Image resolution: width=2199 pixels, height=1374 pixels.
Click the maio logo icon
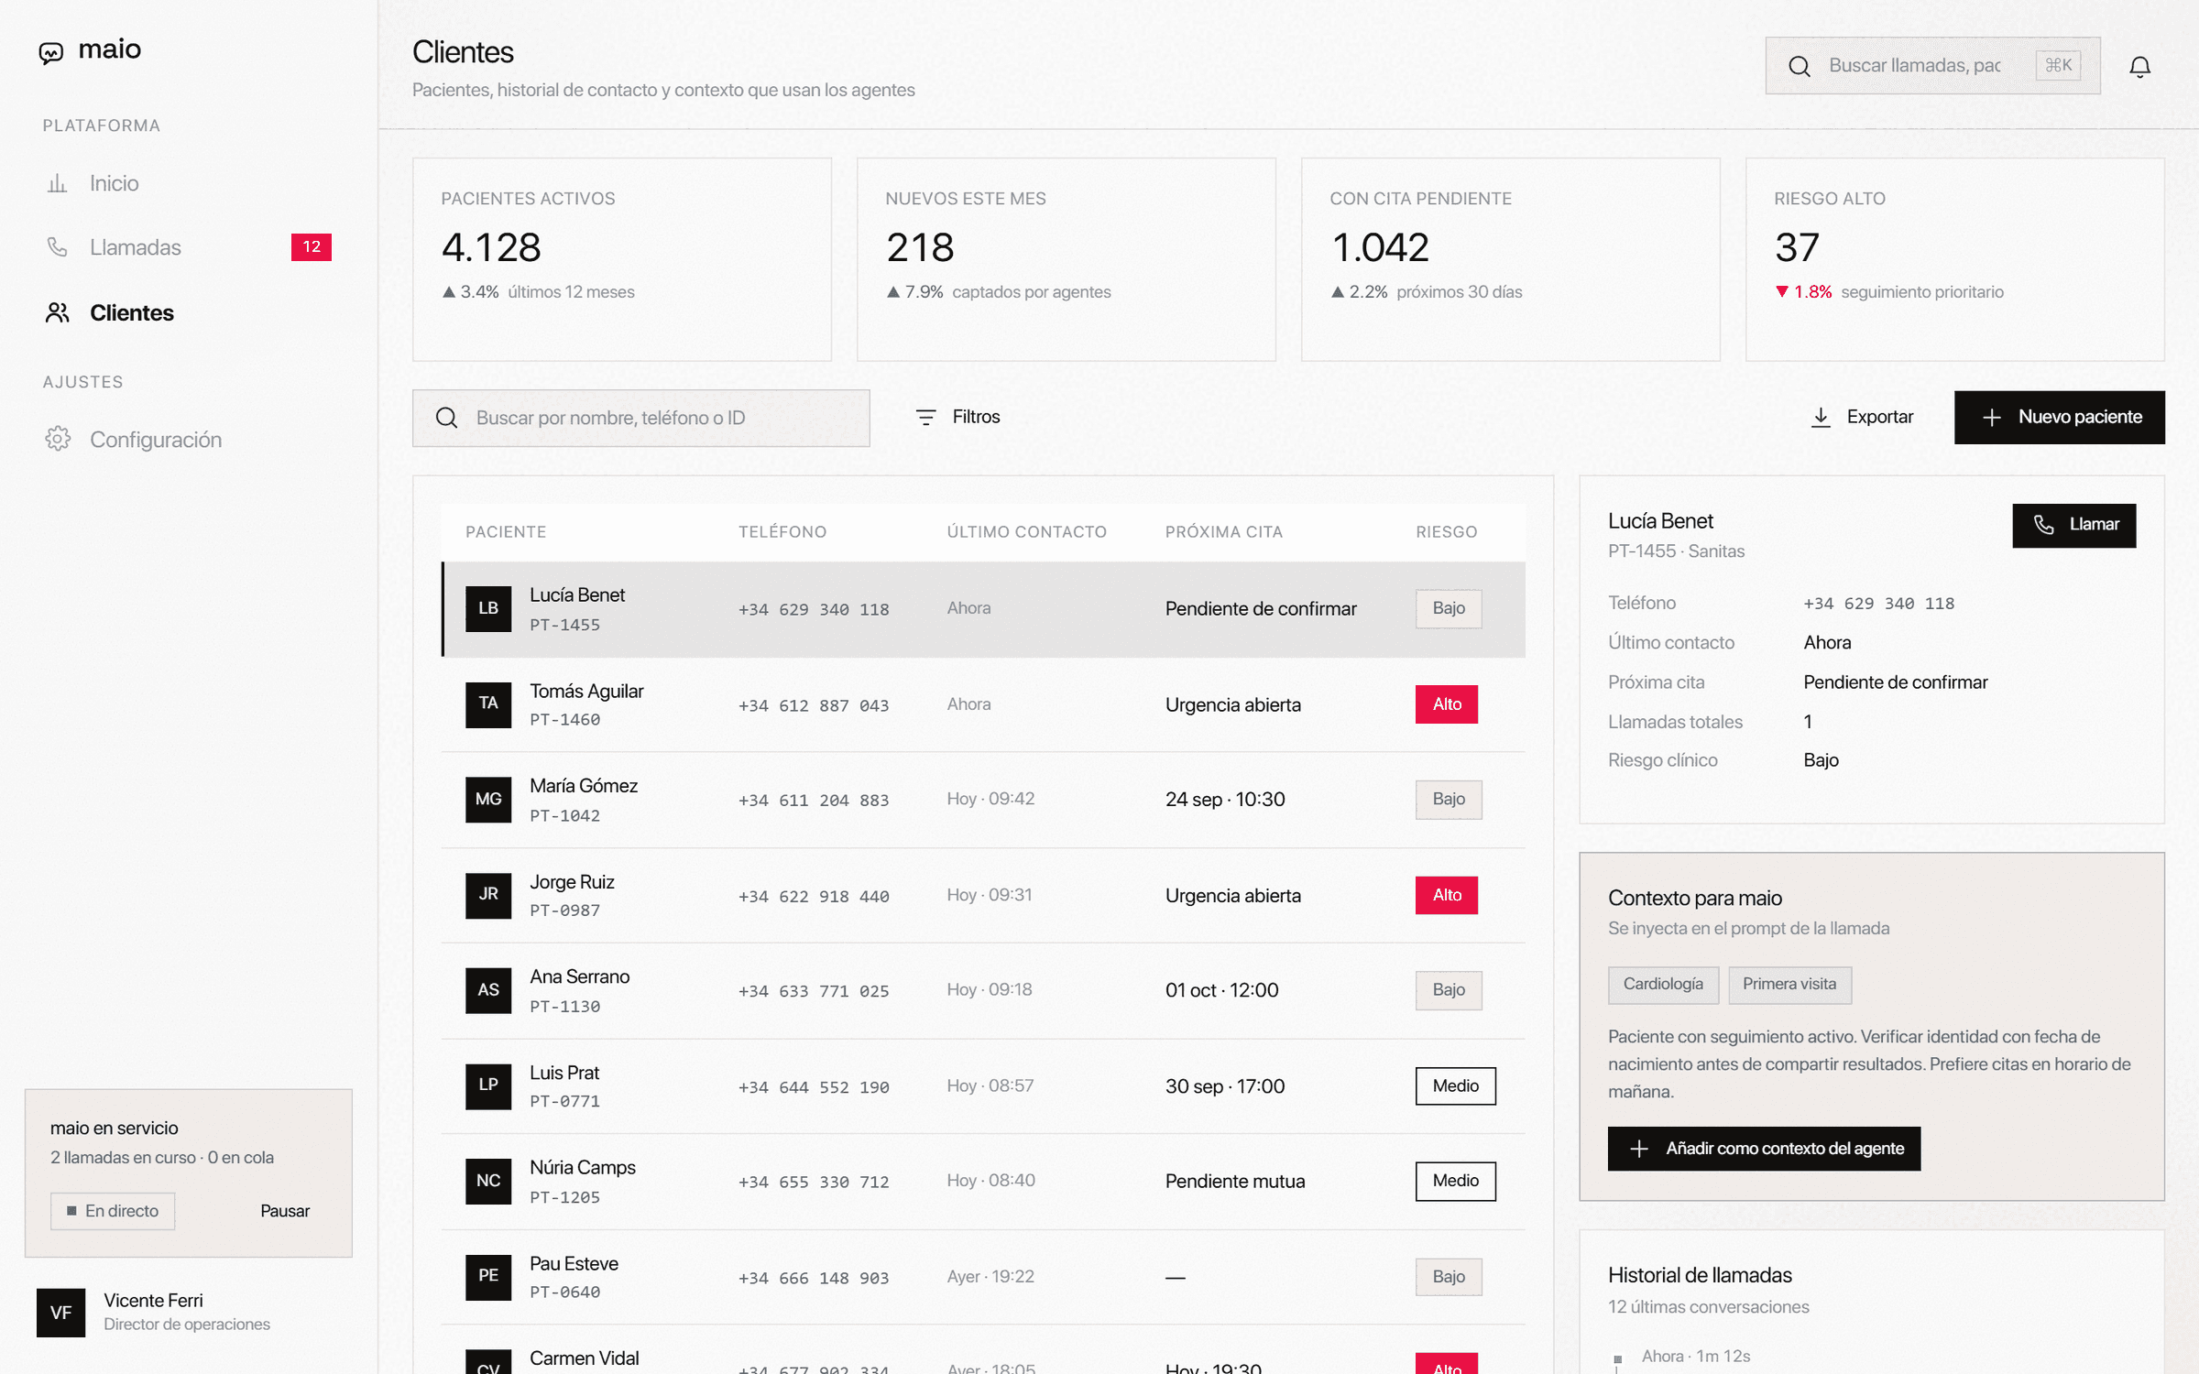(51, 52)
